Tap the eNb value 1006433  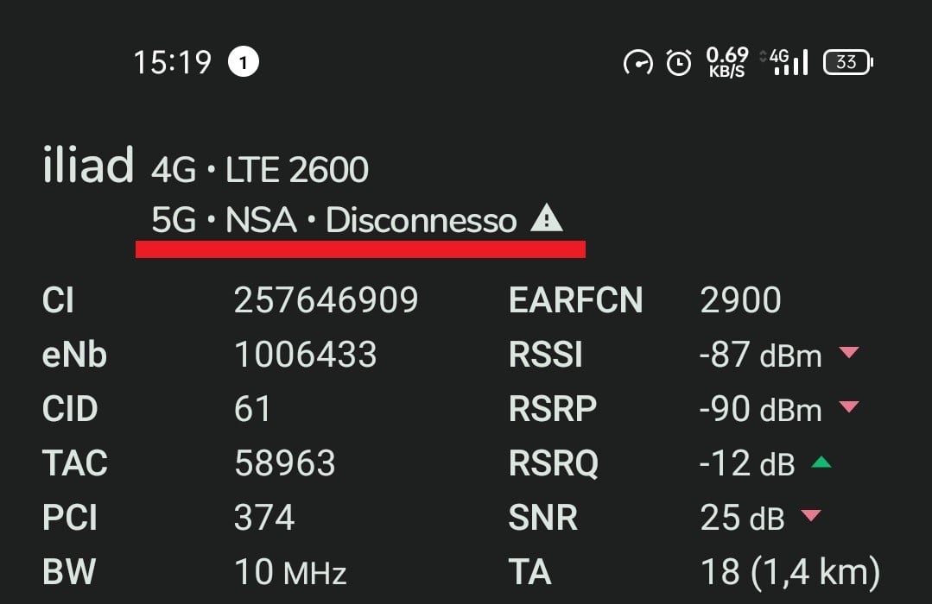tap(305, 355)
